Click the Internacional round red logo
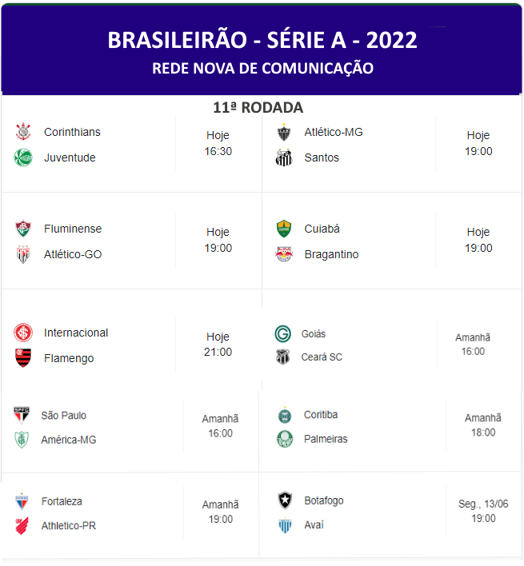This screenshot has height=566, width=524. tap(23, 333)
